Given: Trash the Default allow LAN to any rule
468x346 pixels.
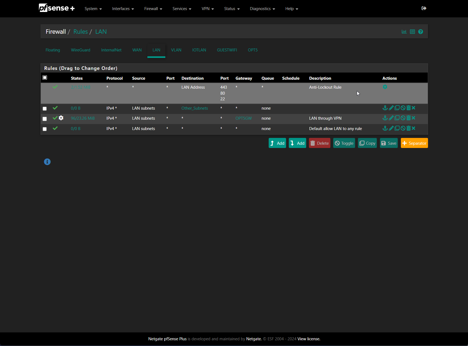Looking at the screenshot, I should click(408, 128).
